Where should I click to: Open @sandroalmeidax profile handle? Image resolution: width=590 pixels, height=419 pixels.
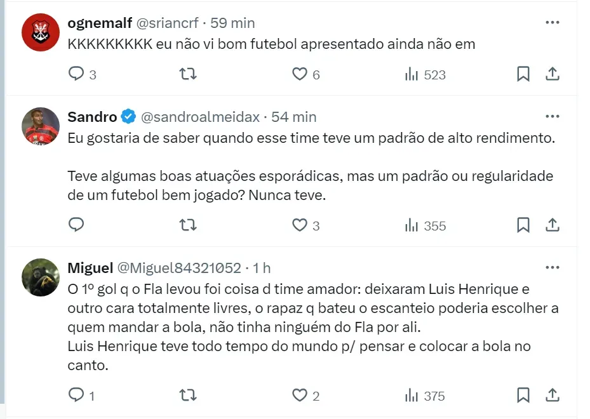click(x=200, y=117)
